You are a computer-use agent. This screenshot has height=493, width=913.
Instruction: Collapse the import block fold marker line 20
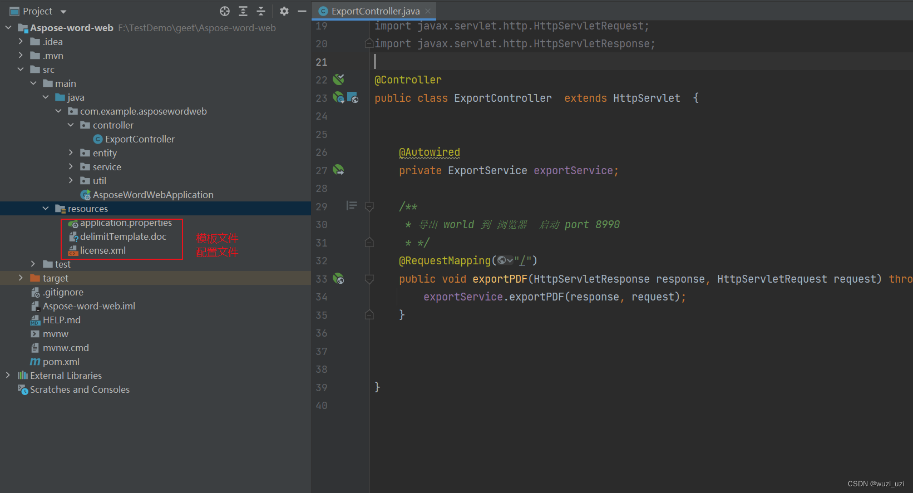[x=369, y=43]
